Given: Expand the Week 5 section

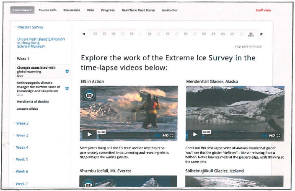Looking at the screenshot, I should (x=22, y=160).
